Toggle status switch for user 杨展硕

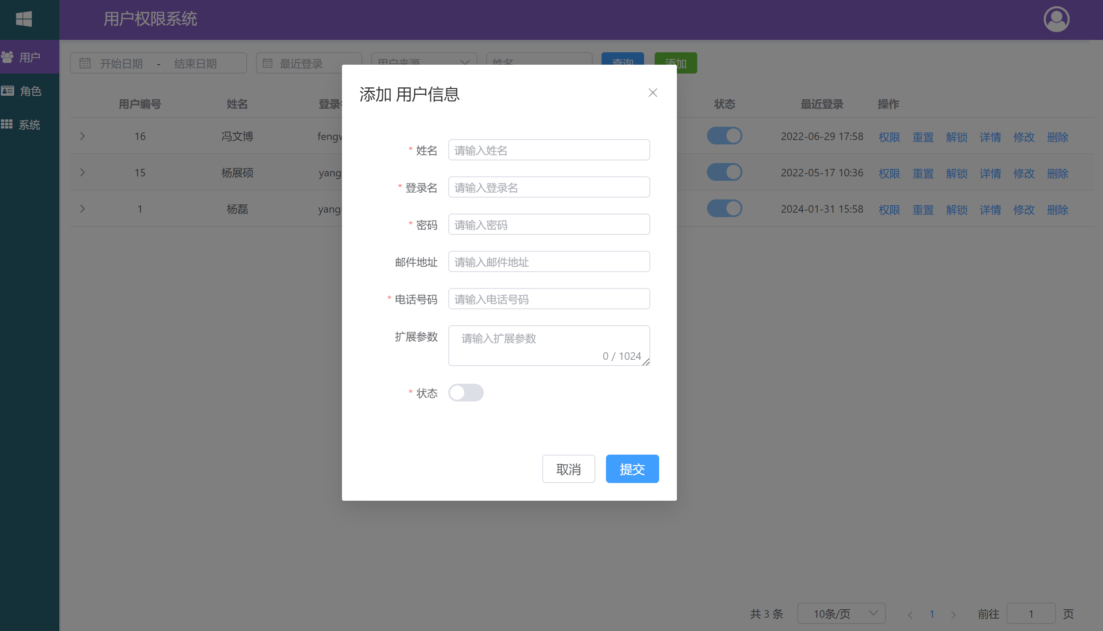point(724,172)
